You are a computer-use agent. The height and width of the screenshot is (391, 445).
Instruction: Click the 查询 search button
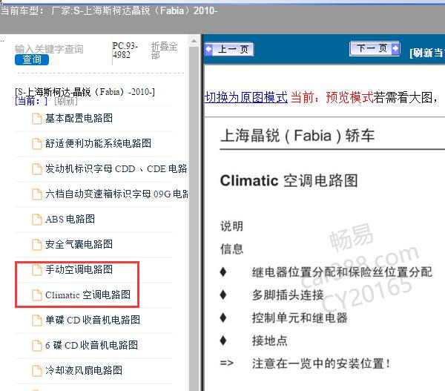32,59
